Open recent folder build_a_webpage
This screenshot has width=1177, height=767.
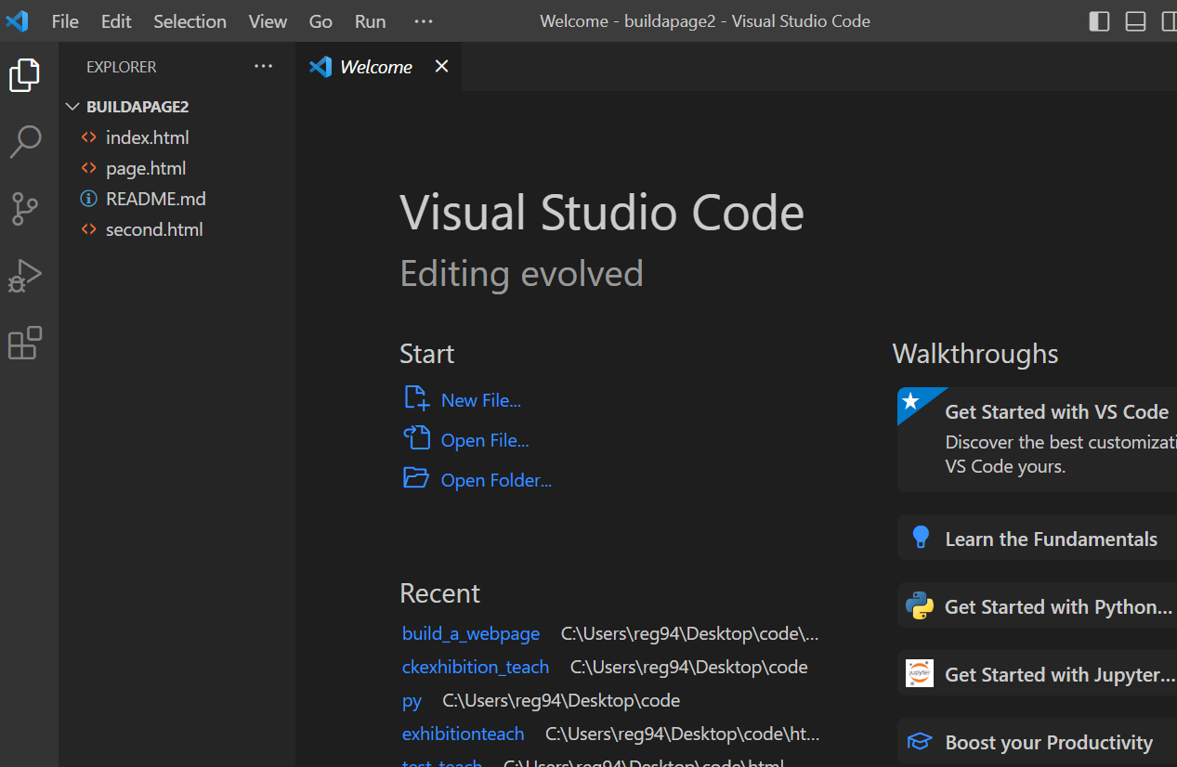pyautogui.click(x=471, y=633)
